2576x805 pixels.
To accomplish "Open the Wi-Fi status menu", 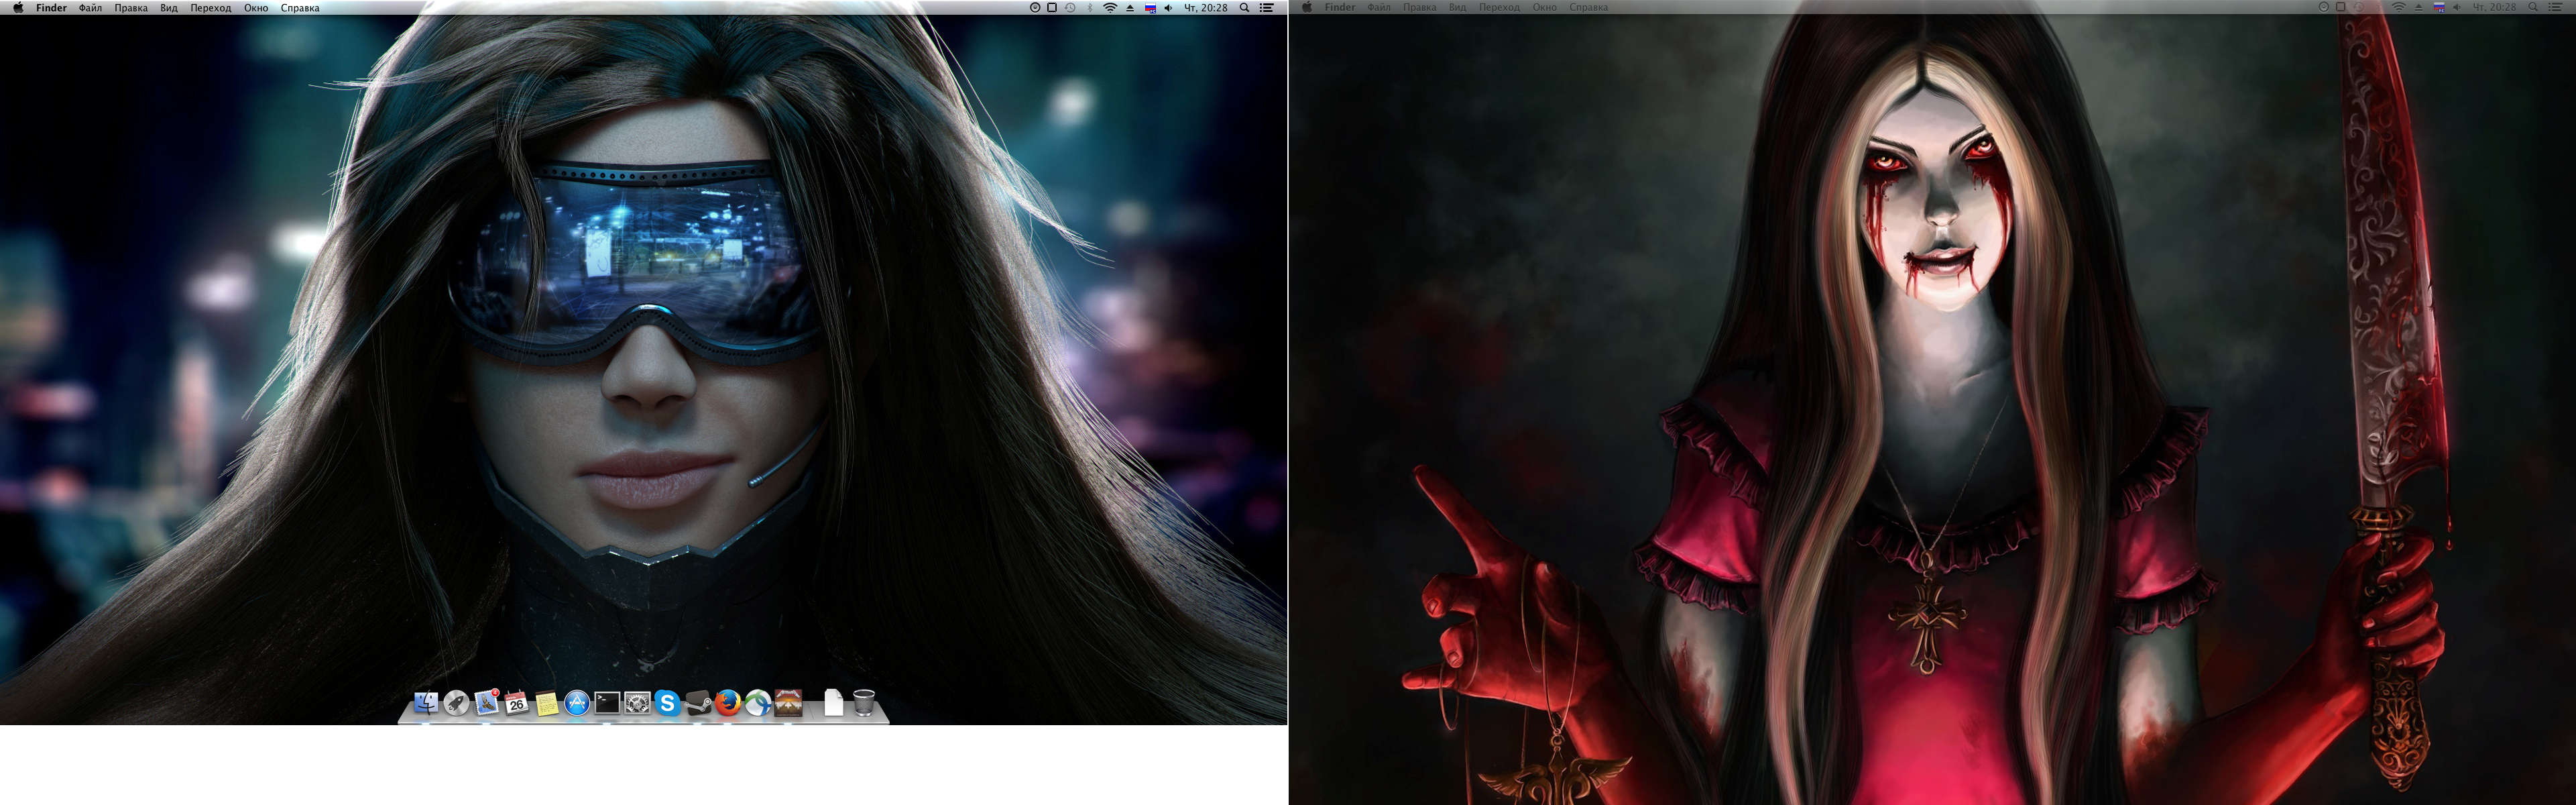I will click(x=1110, y=8).
